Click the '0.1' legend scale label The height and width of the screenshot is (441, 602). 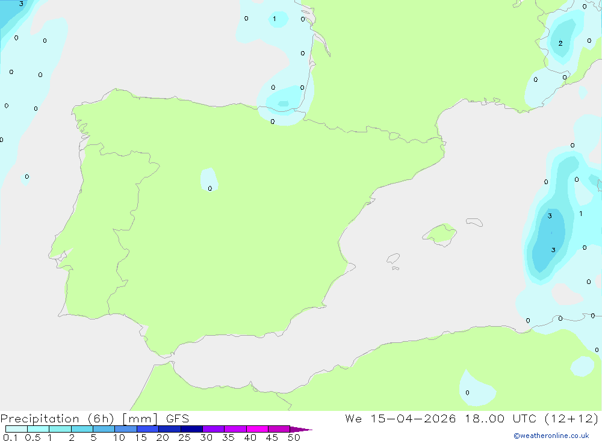pyautogui.click(x=10, y=437)
